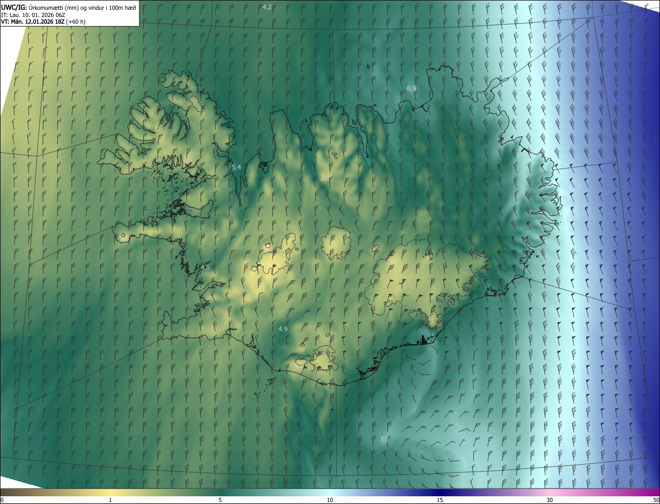
Task: Click the colorbar tick label "1"
Action: 110,500
